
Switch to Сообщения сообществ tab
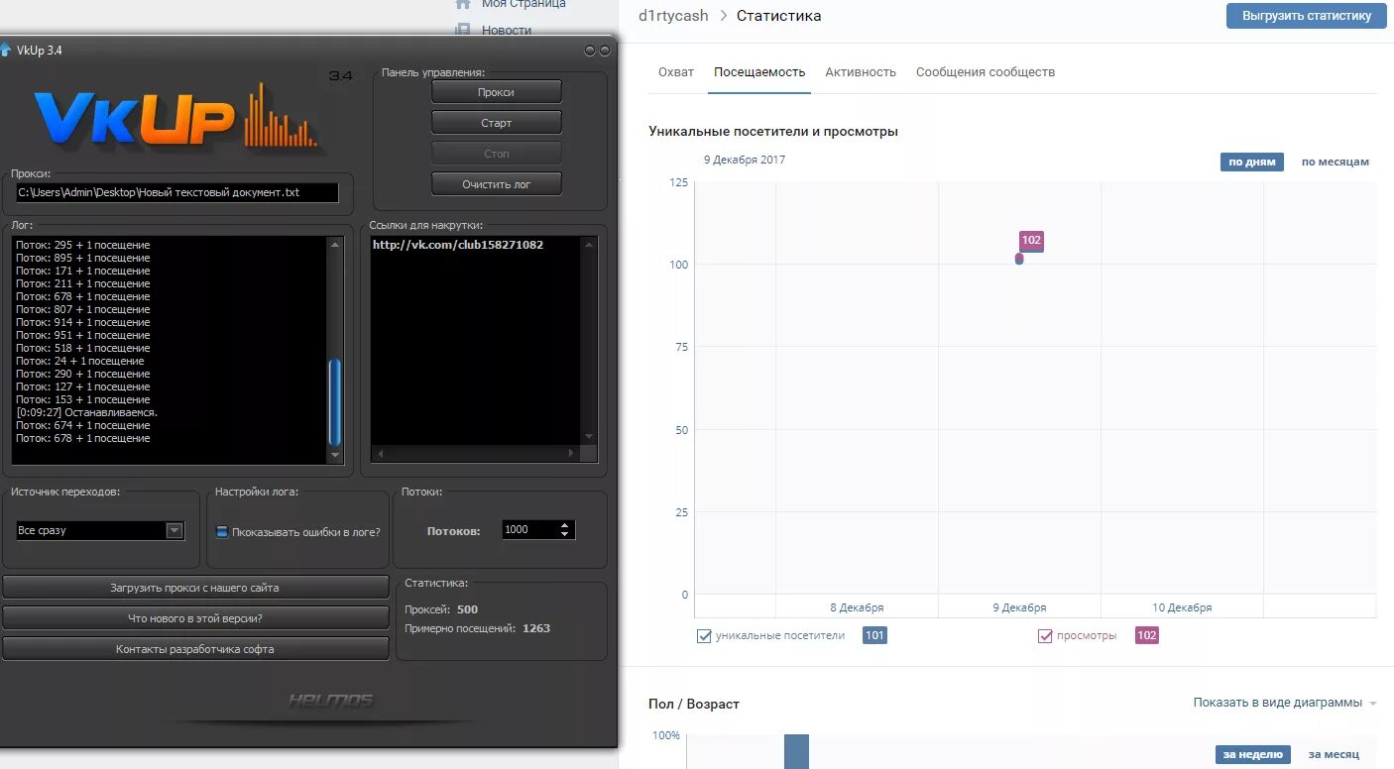pos(986,72)
